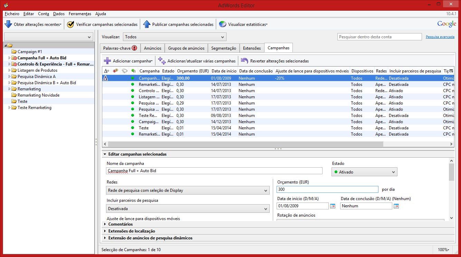The width and height of the screenshot is (461, 257).
Task: Click the green status column header icon
Action: pos(133,71)
